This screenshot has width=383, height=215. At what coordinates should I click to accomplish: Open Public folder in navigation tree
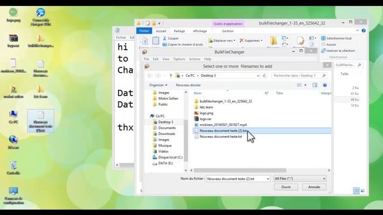click(160, 105)
